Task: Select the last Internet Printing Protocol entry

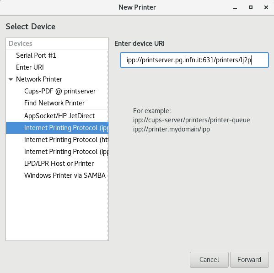Action: pos(57,152)
